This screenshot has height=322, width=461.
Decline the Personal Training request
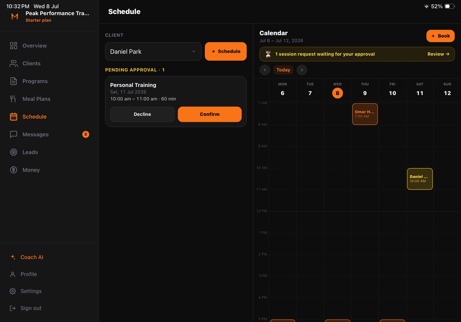click(142, 114)
